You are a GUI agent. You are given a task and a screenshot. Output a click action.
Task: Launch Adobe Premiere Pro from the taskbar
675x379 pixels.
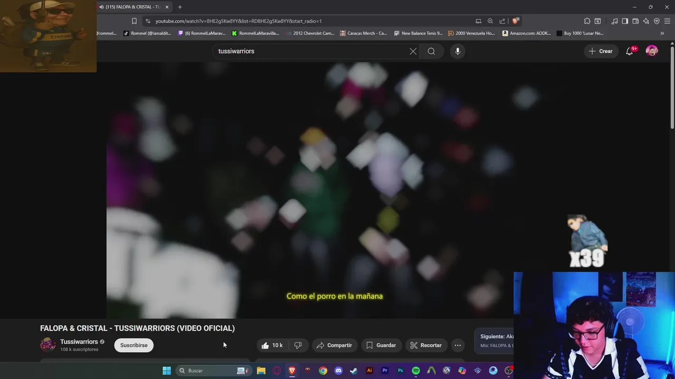385,371
